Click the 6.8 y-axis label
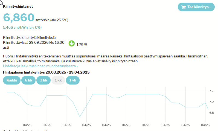The height and width of the screenshot is (131, 218). [x=211, y=113]
